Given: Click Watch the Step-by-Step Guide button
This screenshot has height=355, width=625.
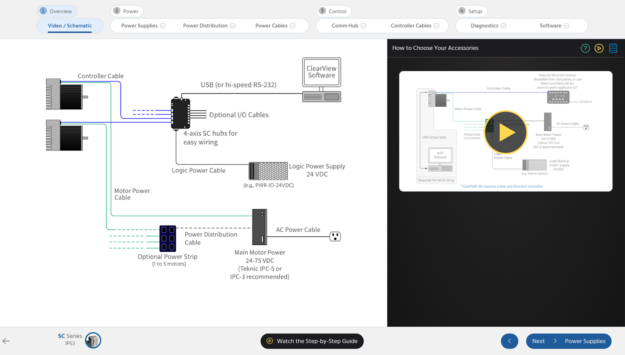Looking at the screenshot, I should pos(312,341).
